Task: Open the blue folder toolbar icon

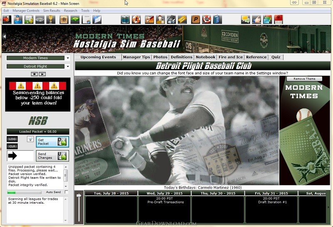Action: click(x=97, y=20)
